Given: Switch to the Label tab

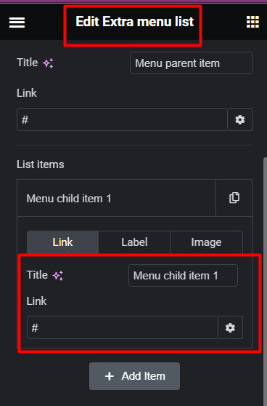Looking at the screenshot, I should click(x=134, y=242).
